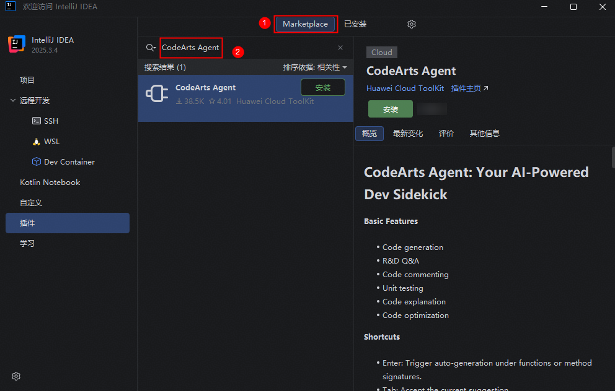Select the 其他信息 tab
Viewport: 615px width, 391px height.
tap(484, 134)
